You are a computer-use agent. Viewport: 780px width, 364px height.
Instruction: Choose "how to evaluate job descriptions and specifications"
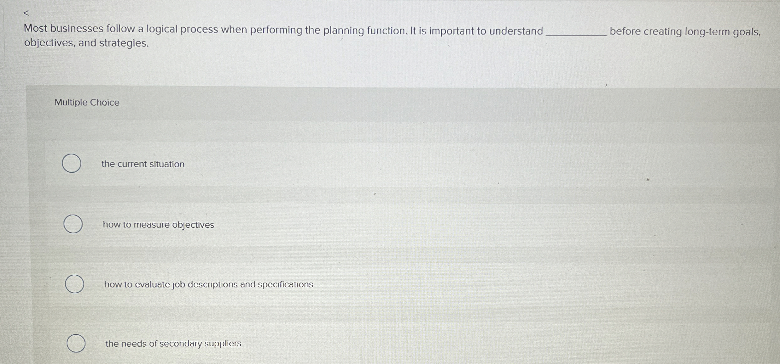tap(75, 284)
